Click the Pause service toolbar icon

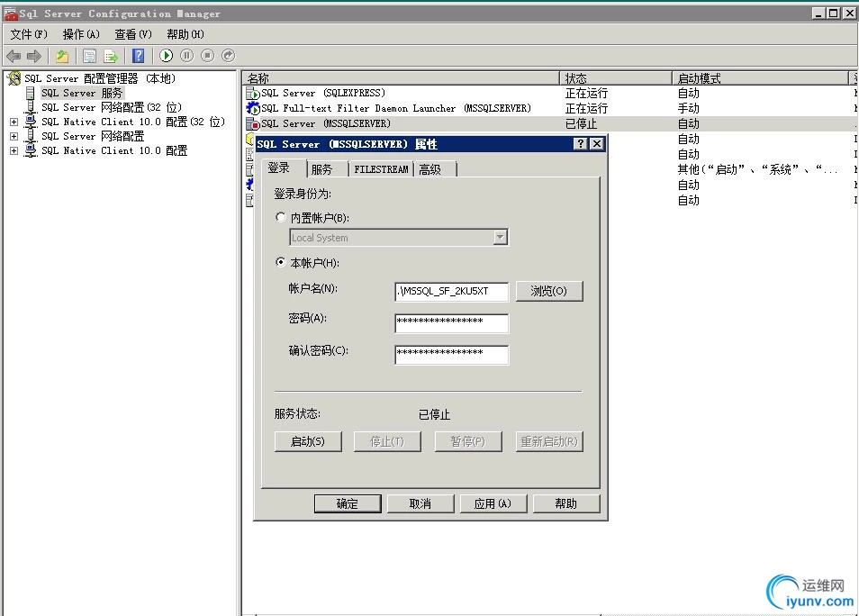(186, 55)
